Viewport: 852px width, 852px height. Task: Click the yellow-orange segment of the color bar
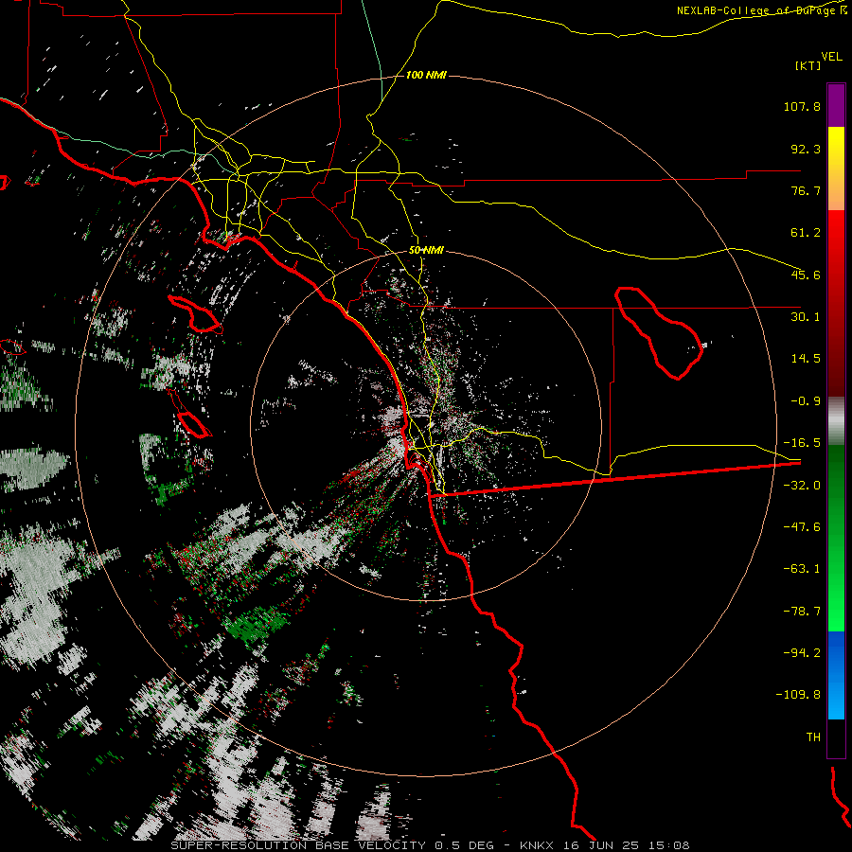click(836, 169)
